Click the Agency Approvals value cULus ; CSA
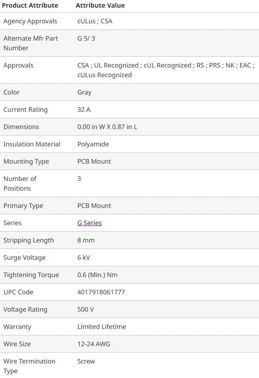The height and width of the screenshot is (378, 259). [95, 21]
